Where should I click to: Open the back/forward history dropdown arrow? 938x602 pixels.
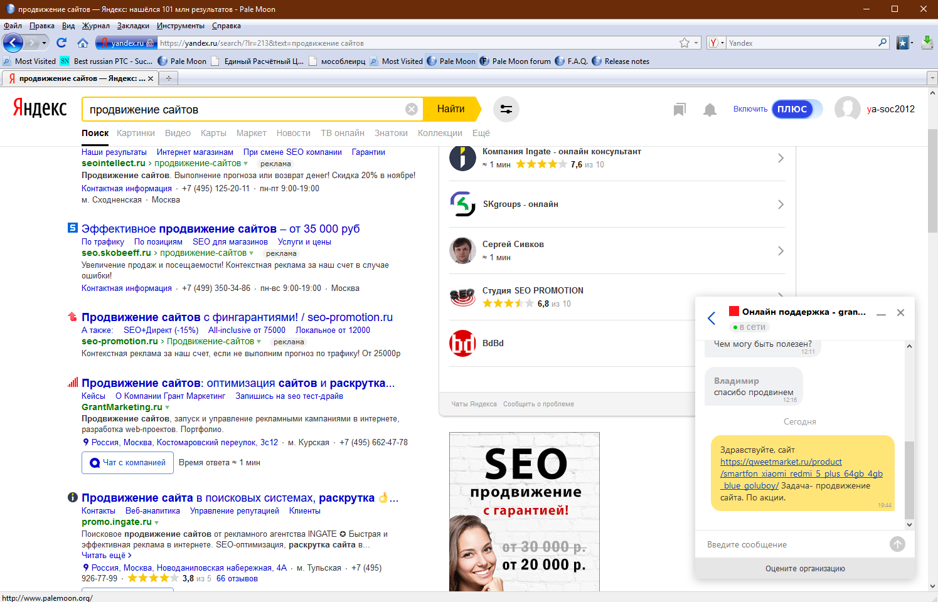pyautogui.click(x=45, y=43)
